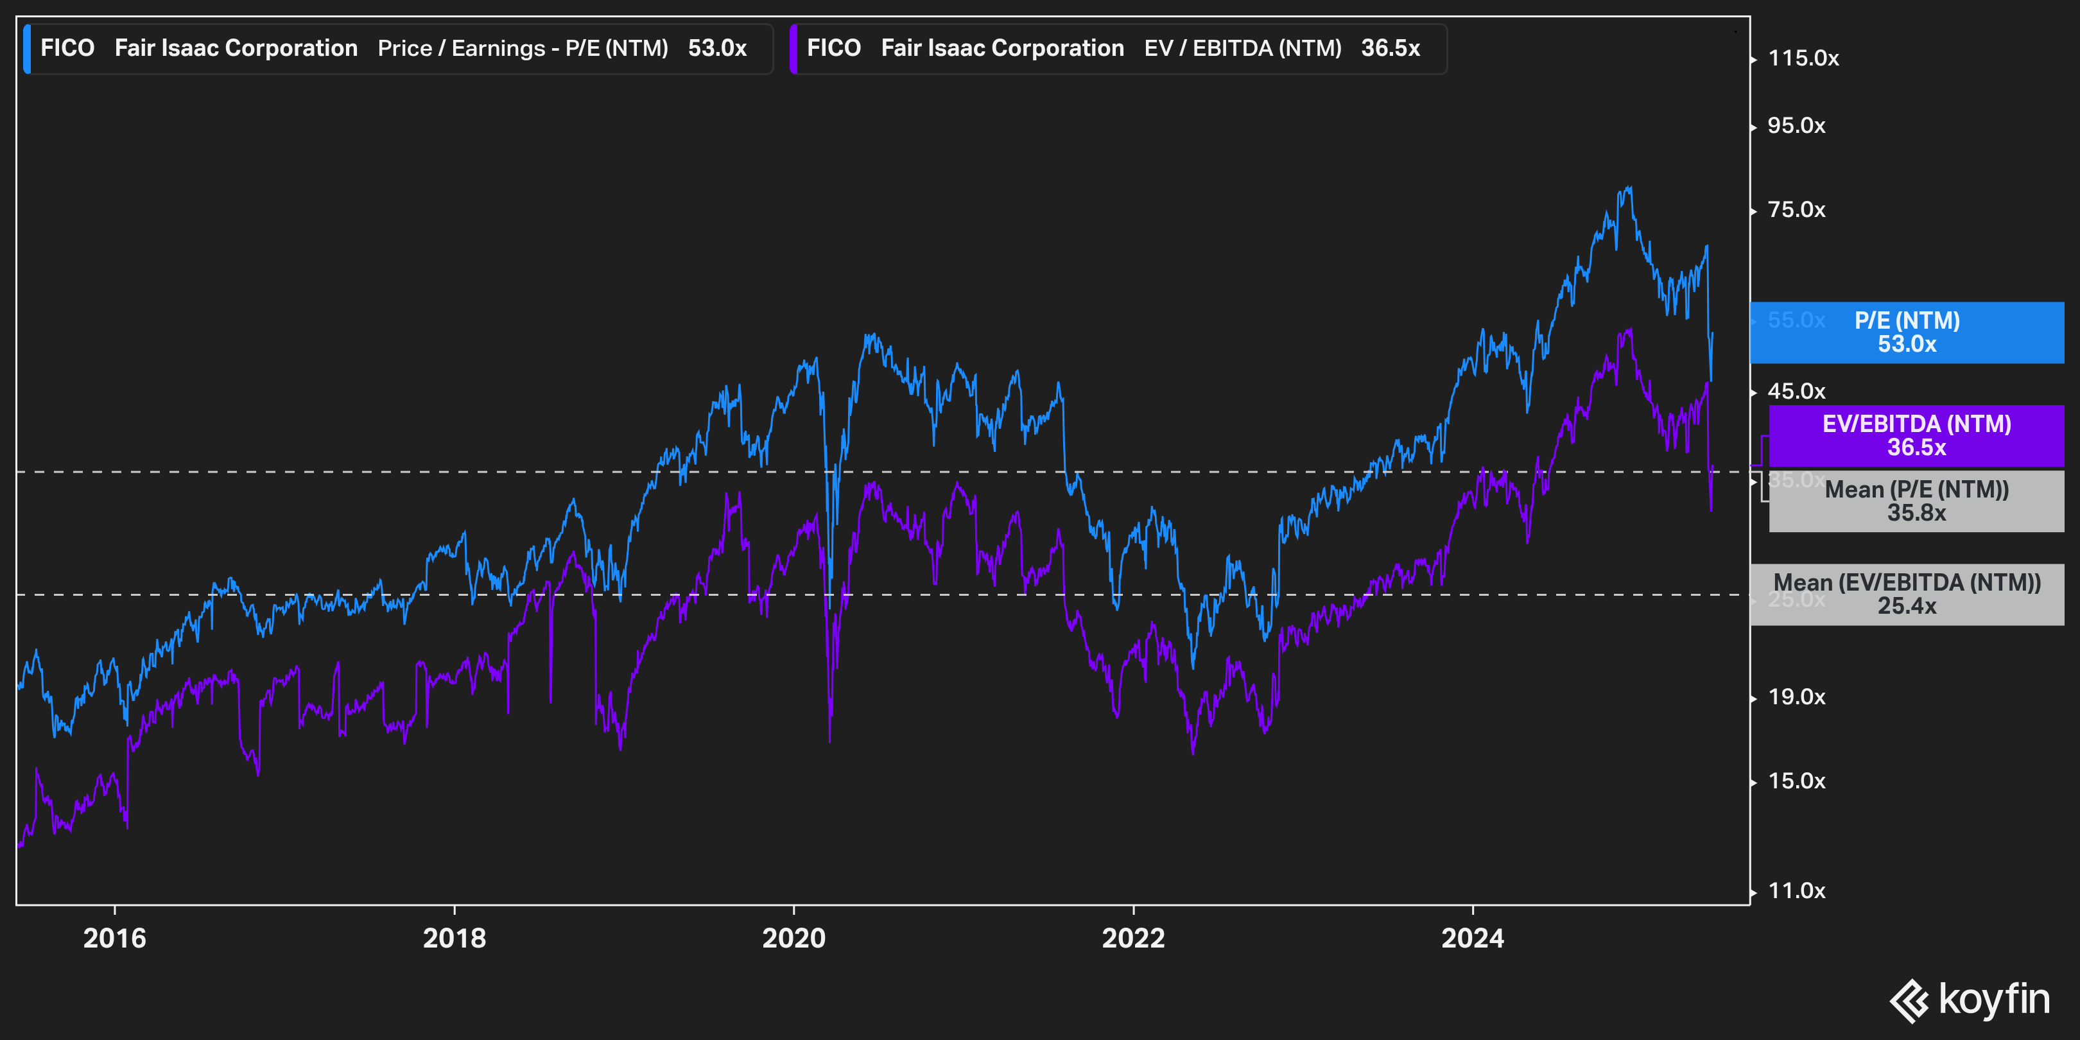2080x1040 pixels.
Task: Click the 2020 x-axis label
Action: (x=793, y=939)
